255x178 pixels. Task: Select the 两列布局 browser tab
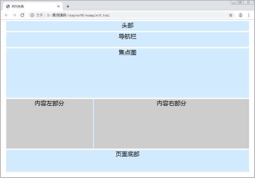click(33, 6)
